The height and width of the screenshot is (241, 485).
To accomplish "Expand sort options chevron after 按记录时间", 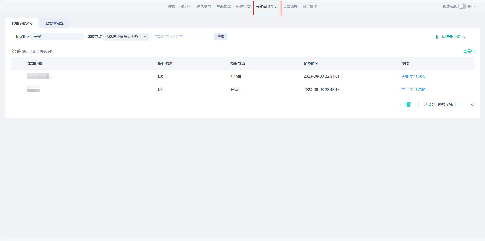I will pyautogui.click(x=464, y=37).
